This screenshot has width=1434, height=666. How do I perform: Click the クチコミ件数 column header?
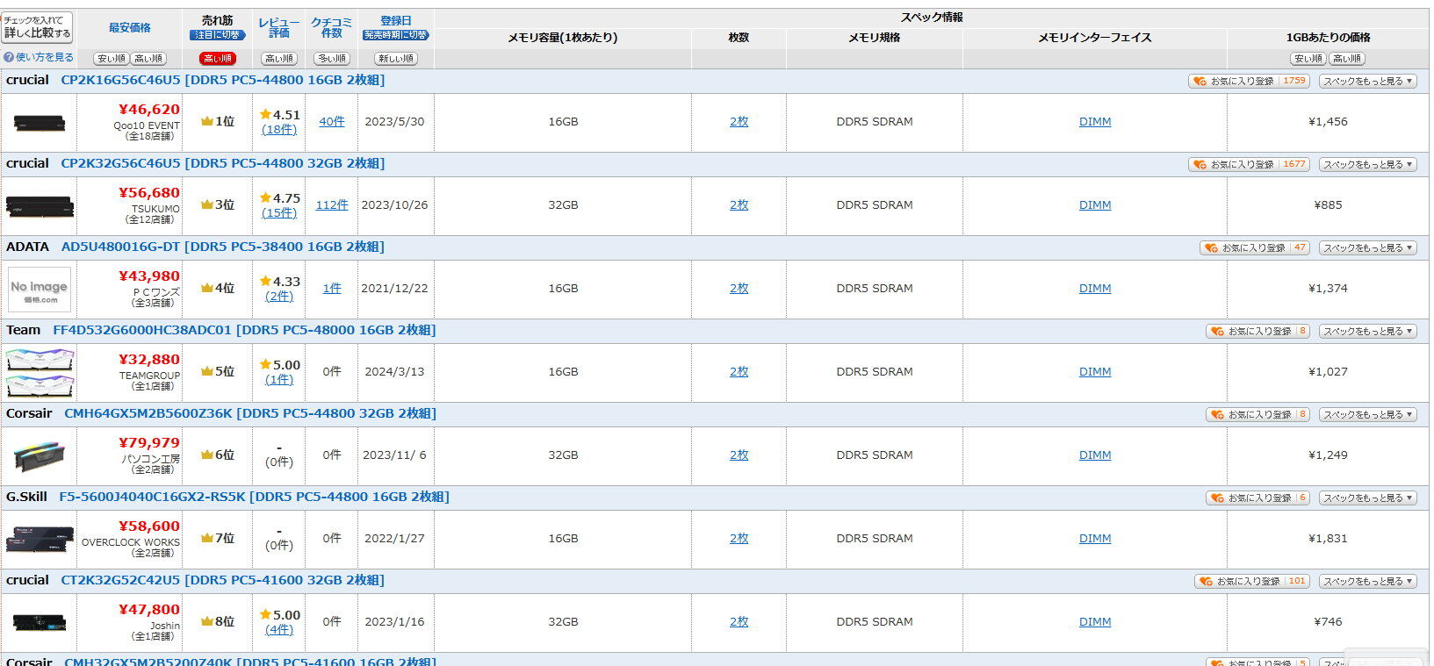332,27
